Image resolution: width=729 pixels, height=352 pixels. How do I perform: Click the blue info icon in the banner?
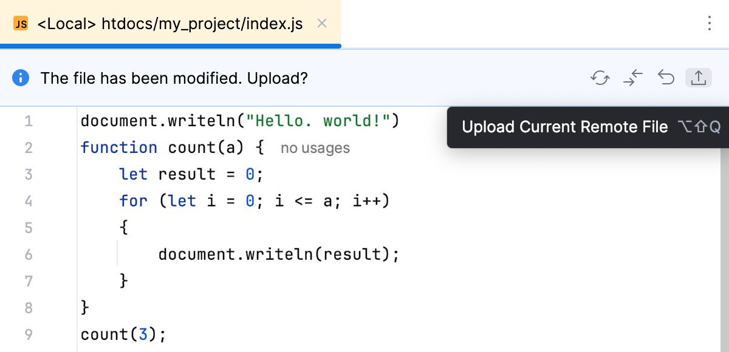(20, 78)
